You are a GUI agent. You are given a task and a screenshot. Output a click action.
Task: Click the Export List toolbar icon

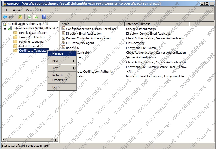35,17
